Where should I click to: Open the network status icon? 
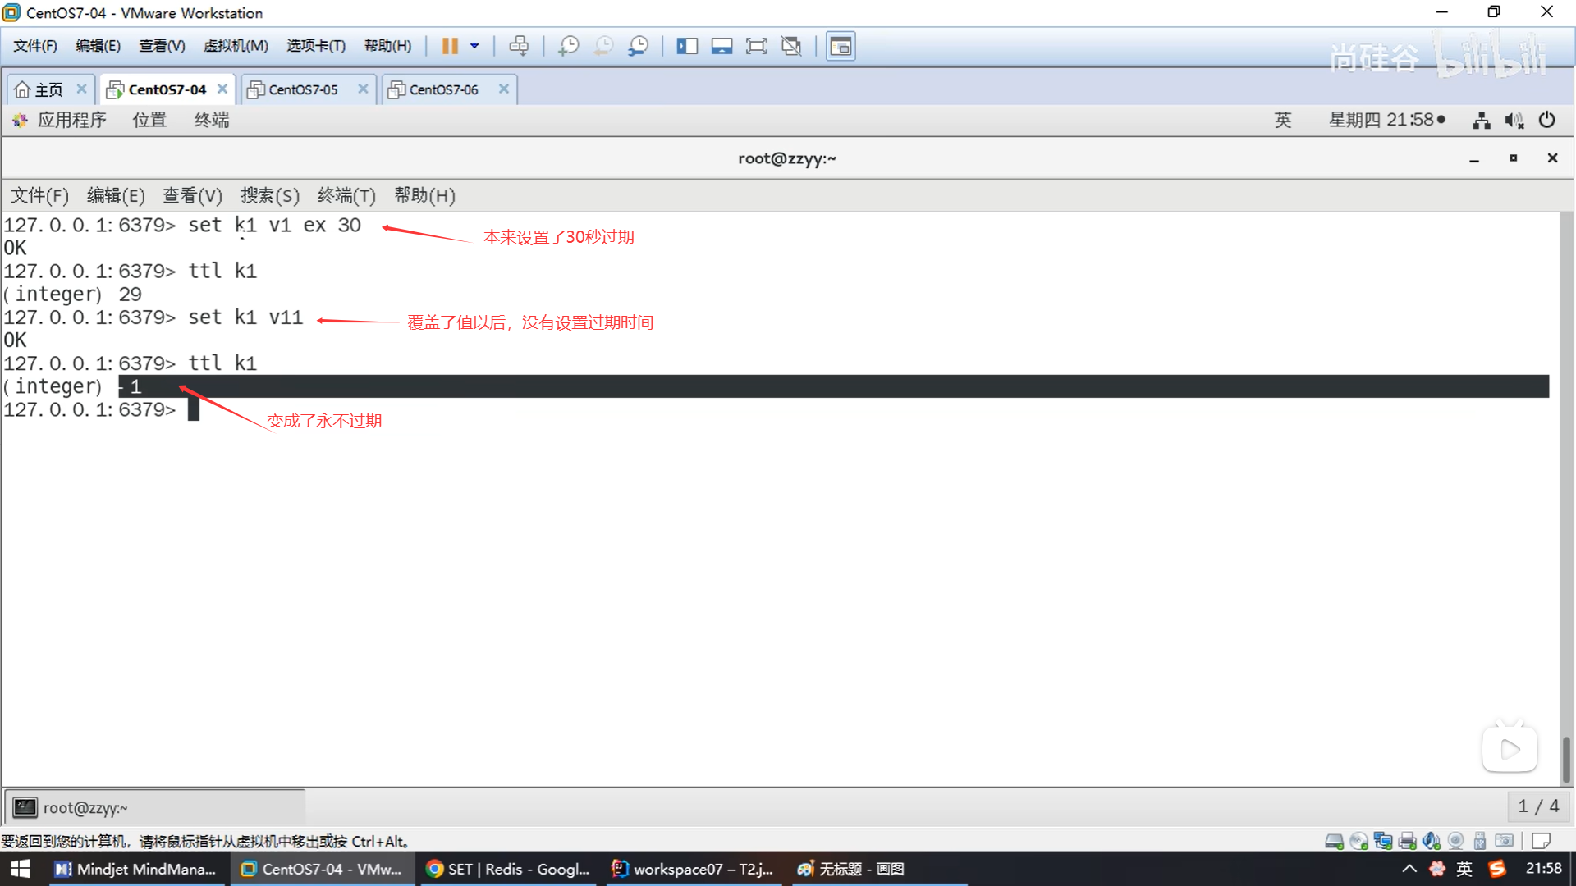[1481, 120]
